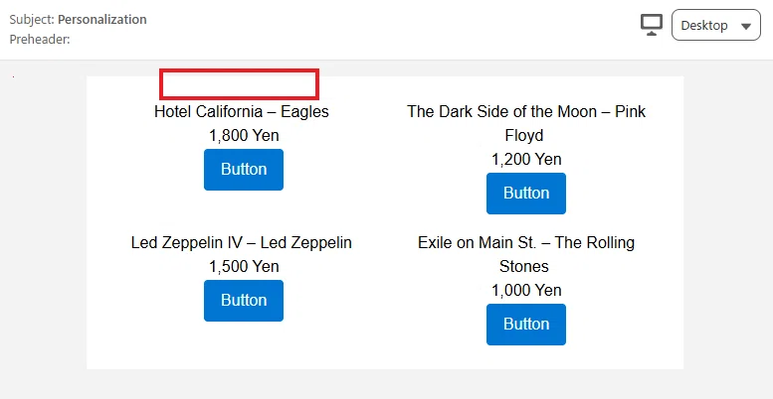Select the Hotel California – Eagles title
773x399 pixels.
pyautogui.click(x=242, y=112)
